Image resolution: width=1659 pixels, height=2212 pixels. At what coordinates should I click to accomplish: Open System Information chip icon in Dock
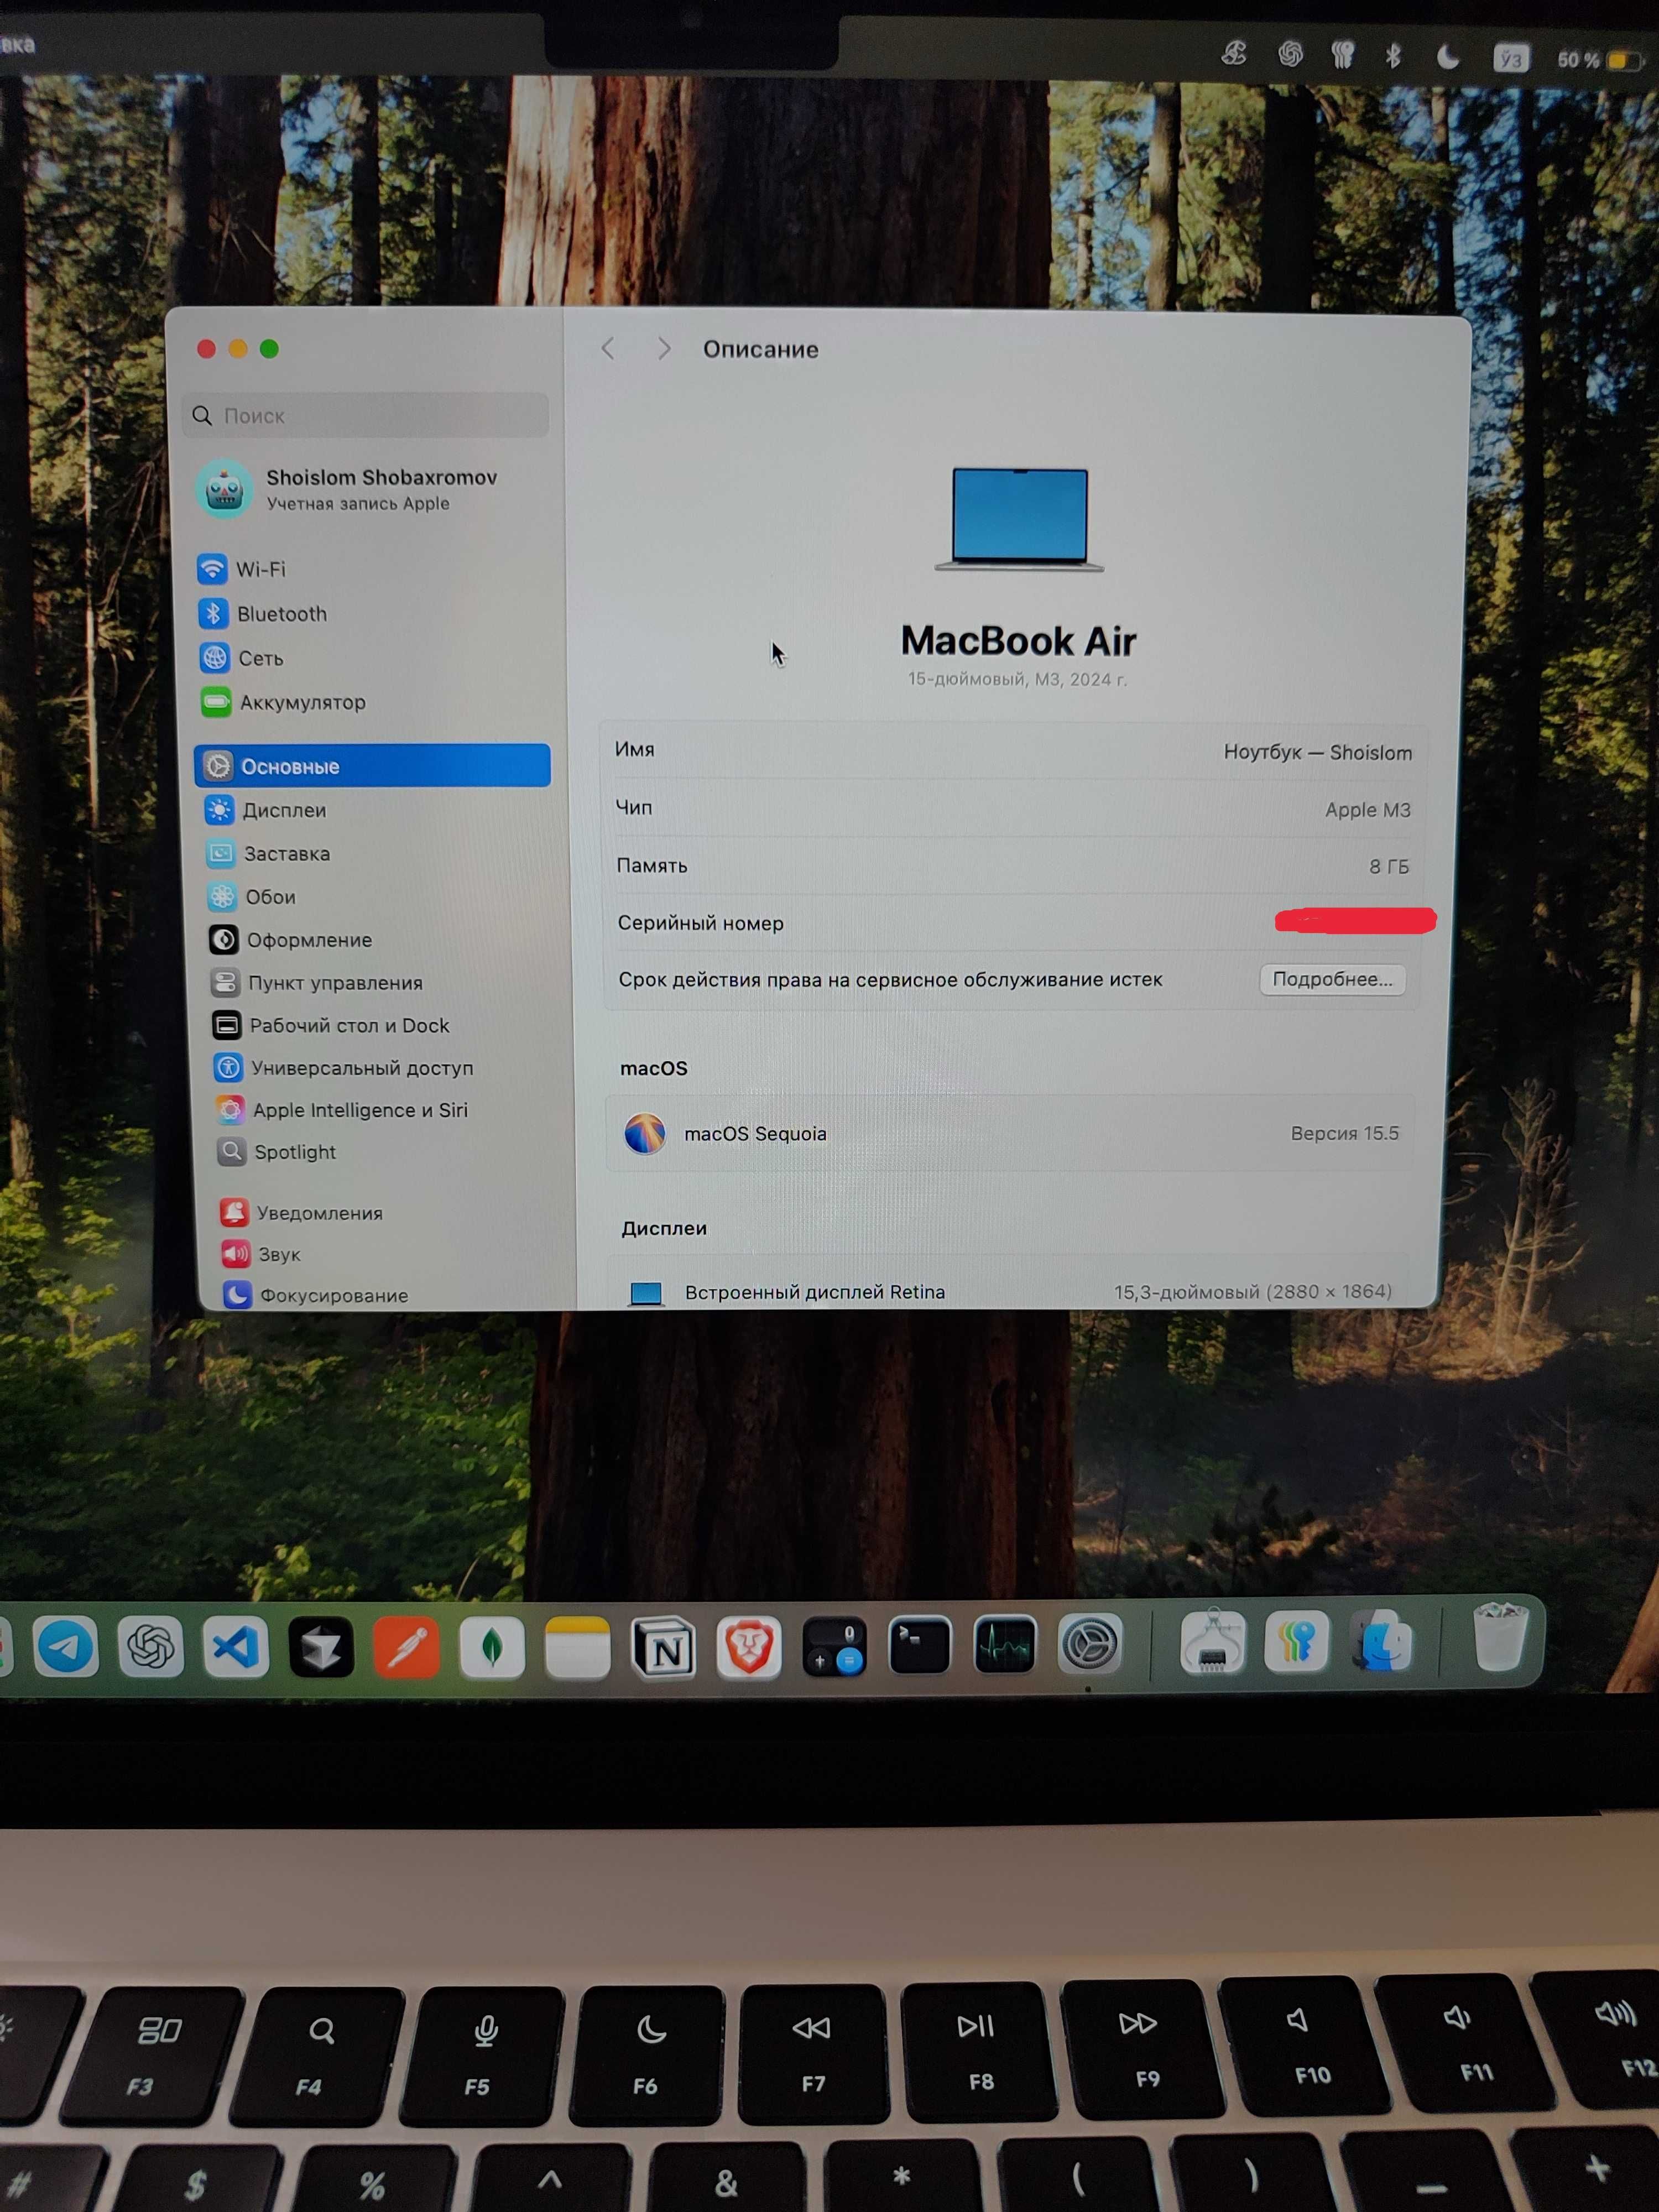1212,1641
